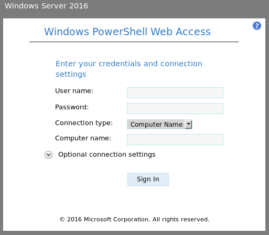Focus the Password input field
Image resolution: width=269 pixels, height=235 pixels.
pos(175,108)
